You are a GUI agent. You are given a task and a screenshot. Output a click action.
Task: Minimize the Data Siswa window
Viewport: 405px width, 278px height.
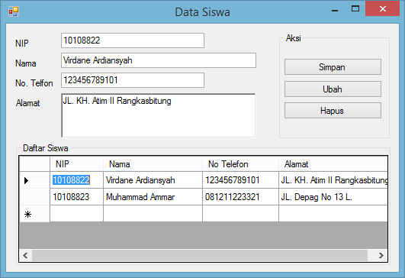point(335,10)
